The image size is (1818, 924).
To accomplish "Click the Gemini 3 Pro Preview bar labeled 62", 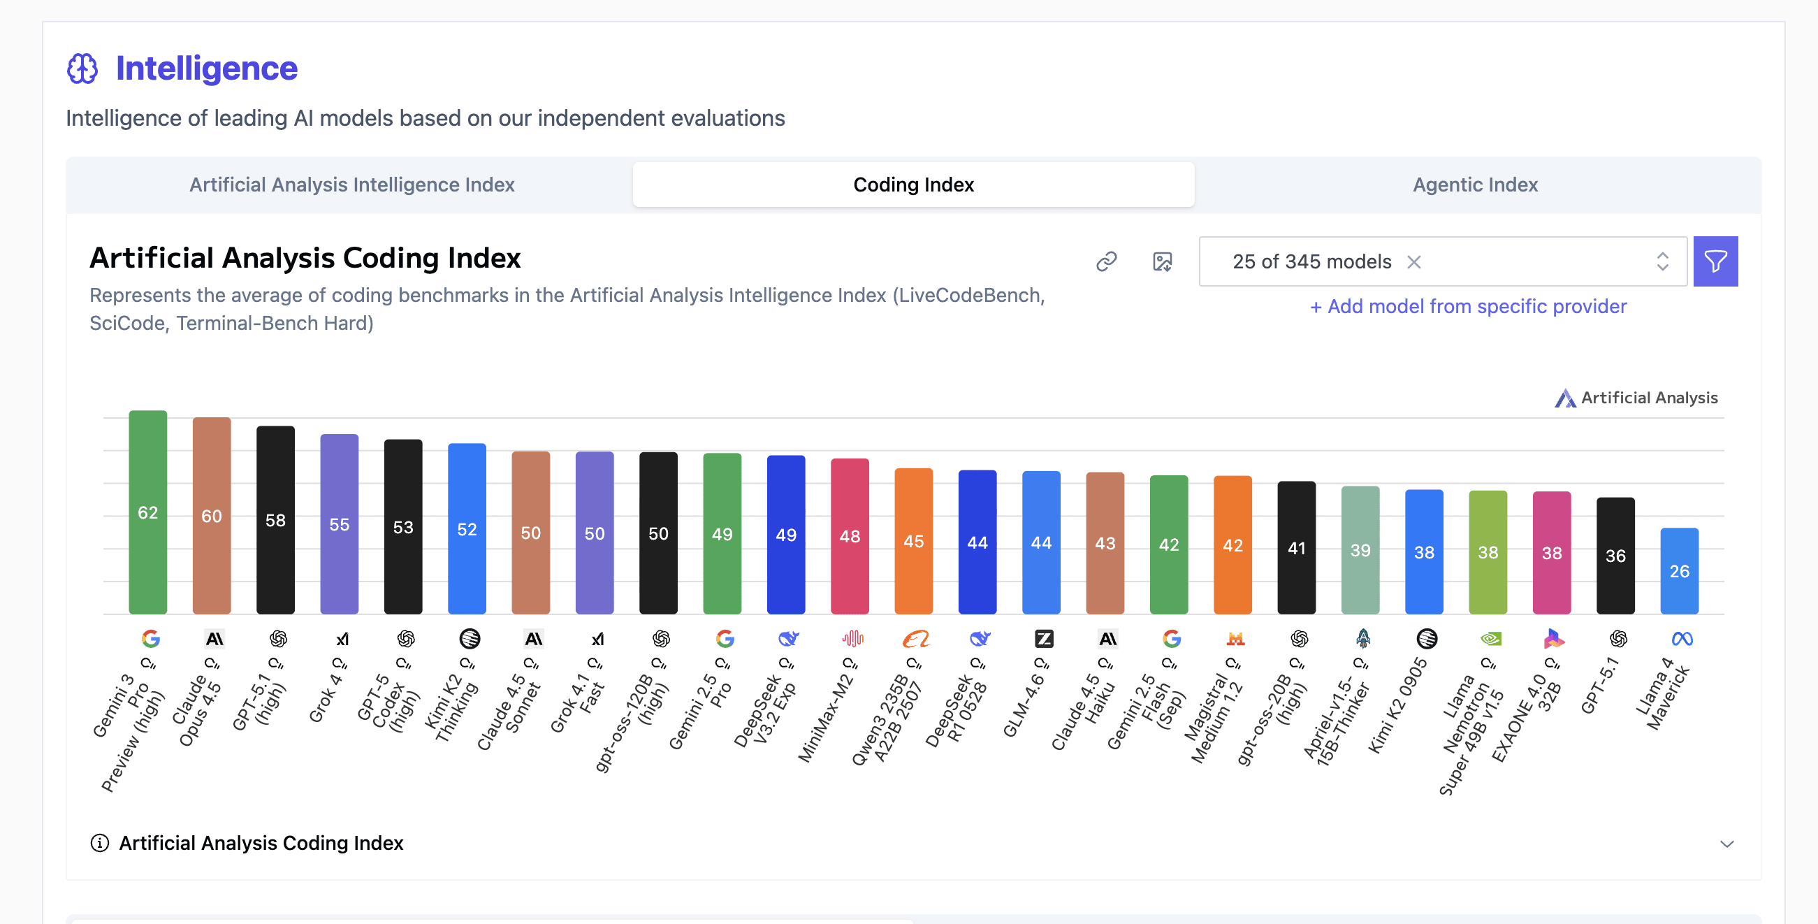I will tap(147, 512).
